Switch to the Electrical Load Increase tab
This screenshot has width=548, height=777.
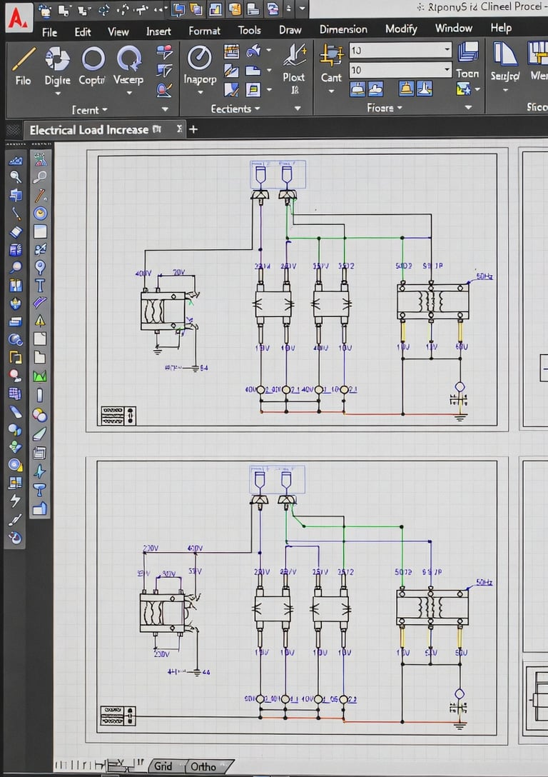(89, 130)
